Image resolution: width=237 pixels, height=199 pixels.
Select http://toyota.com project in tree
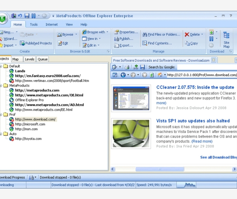[x=28, y=139]
